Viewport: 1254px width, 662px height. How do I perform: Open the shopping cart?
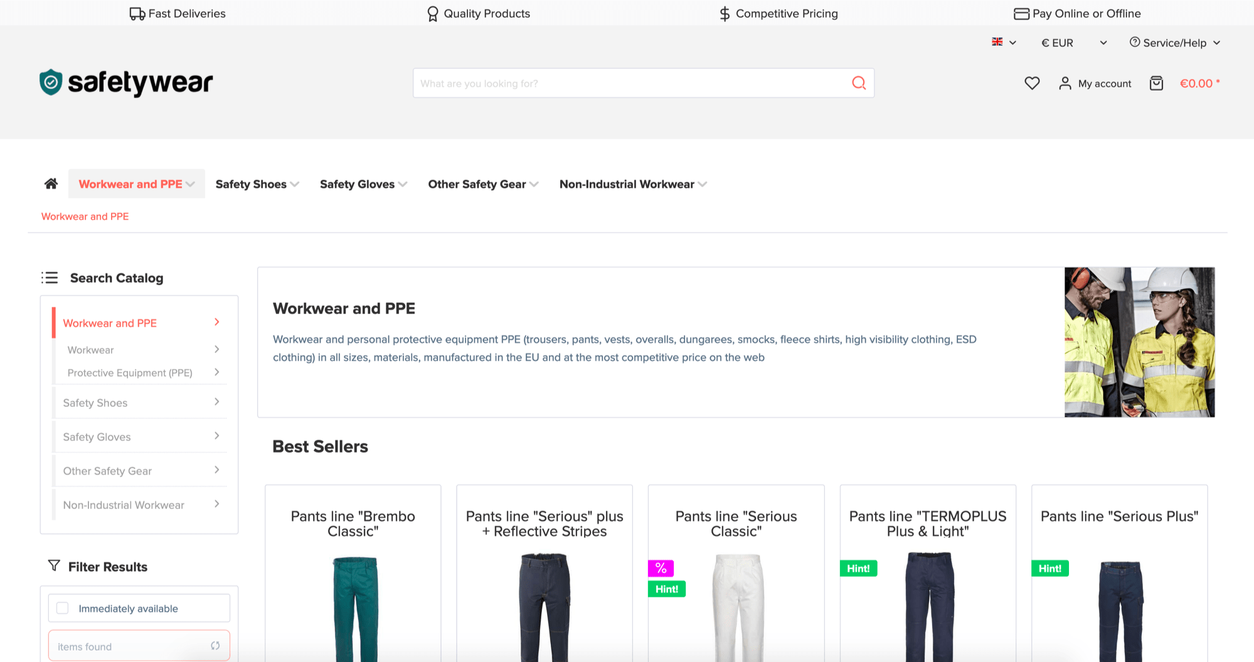click(x=1156, y=83)
